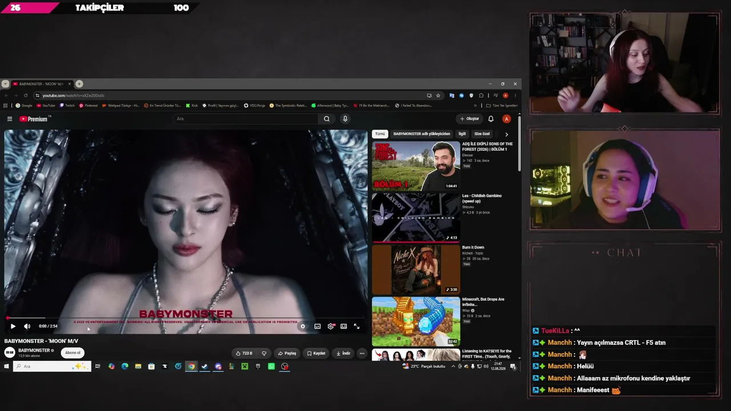Open the VDO.Ninja bookmark
The height and width of the screenshot is (411, 731).
tap(255, 106)
